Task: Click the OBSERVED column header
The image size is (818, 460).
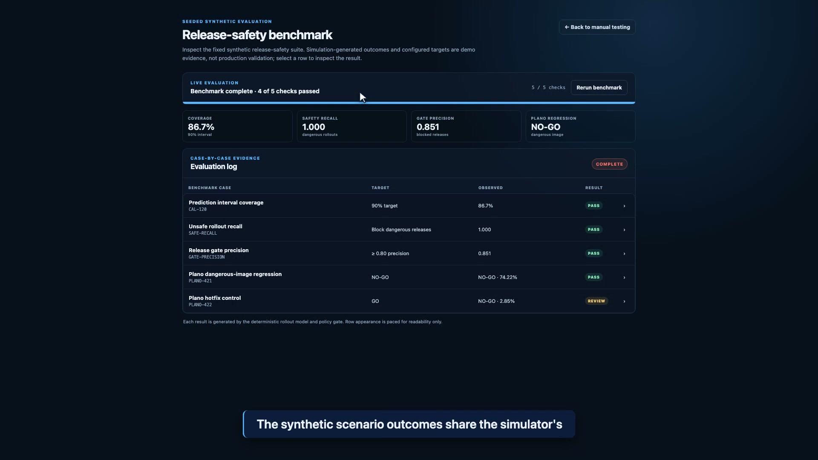Action: 490,188
